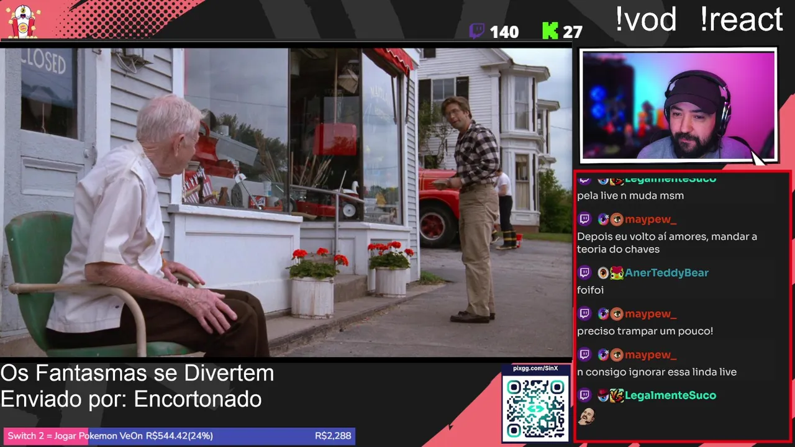Click maypew_ username above 'Depois eu volto aí amores'
The width and height of the screenshot is (795, 447).
click(650, 219)
